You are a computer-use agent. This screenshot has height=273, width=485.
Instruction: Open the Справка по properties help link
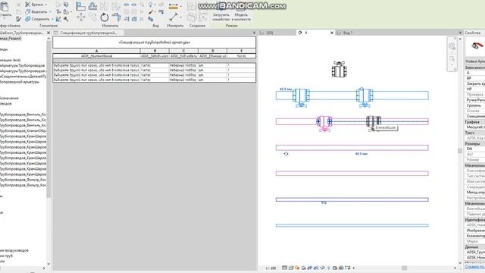tap(474, 266)
